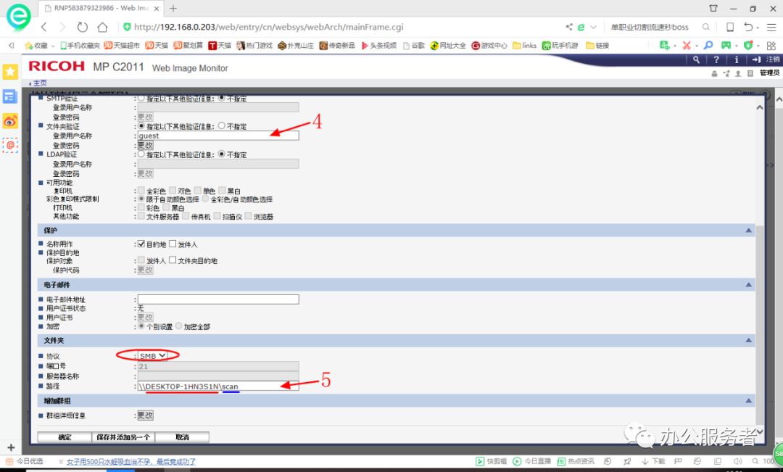Select LDAP验证 不指定 radio
Viewport: 783px width, 472px height.
[x=221, y=154]
